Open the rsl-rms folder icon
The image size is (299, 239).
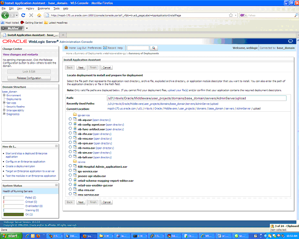coord(75,161)
